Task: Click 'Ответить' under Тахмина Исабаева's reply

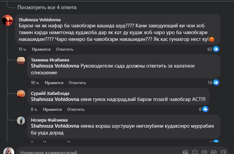Action: click(77, 82)
